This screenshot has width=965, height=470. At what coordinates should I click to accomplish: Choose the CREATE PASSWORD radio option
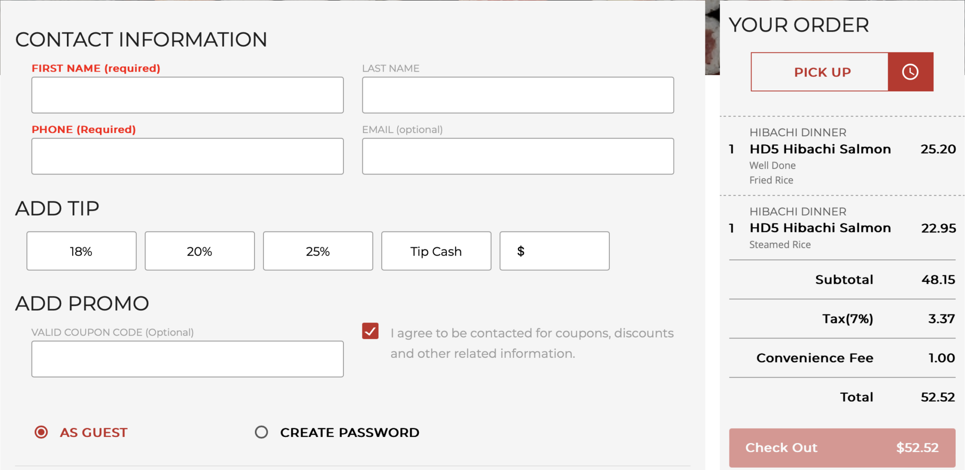[x=262, y=432]
